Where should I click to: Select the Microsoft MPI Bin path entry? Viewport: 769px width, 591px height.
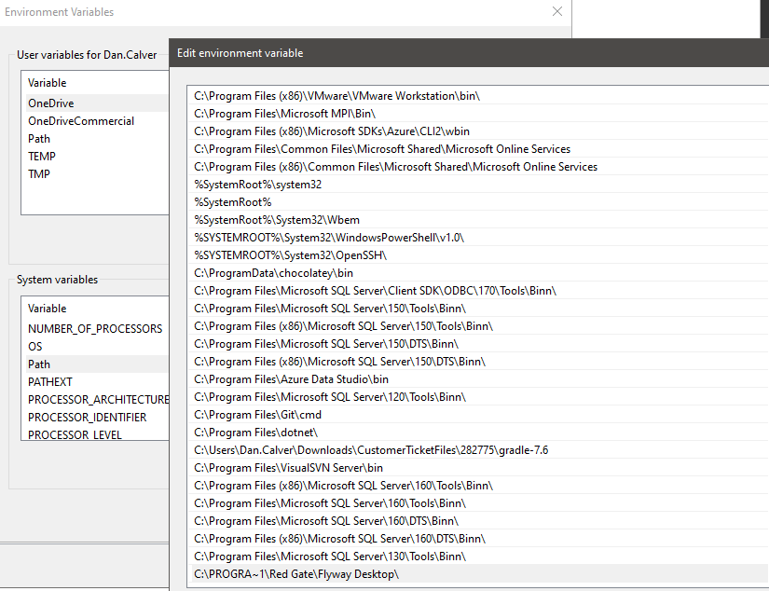tap(477, 114)
